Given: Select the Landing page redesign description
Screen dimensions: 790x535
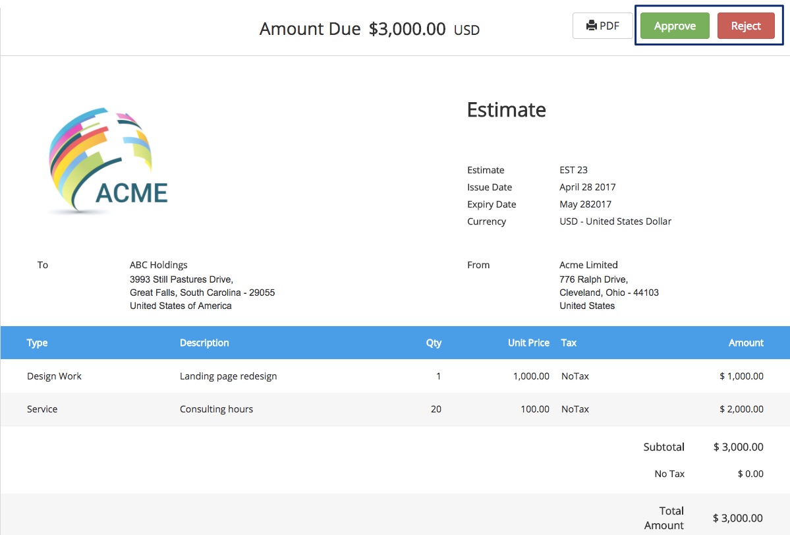Looking at the screenshot, I should [x=228, y=376].
